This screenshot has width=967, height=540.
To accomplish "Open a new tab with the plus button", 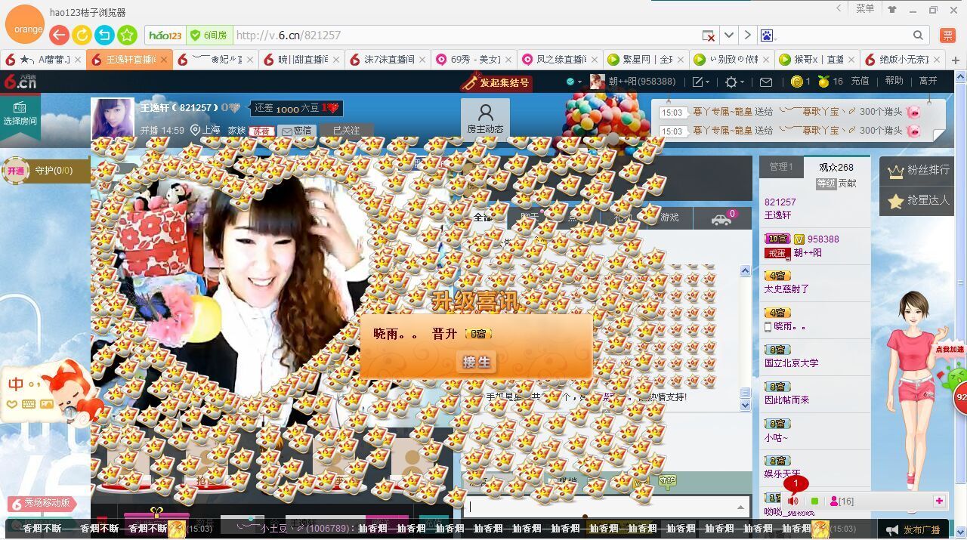I will point(956,60).
